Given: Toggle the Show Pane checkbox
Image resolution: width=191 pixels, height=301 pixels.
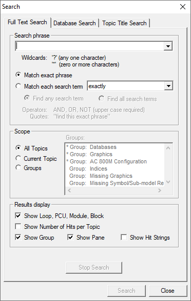Looking at the screenshot, I should (x=70, y=237).
